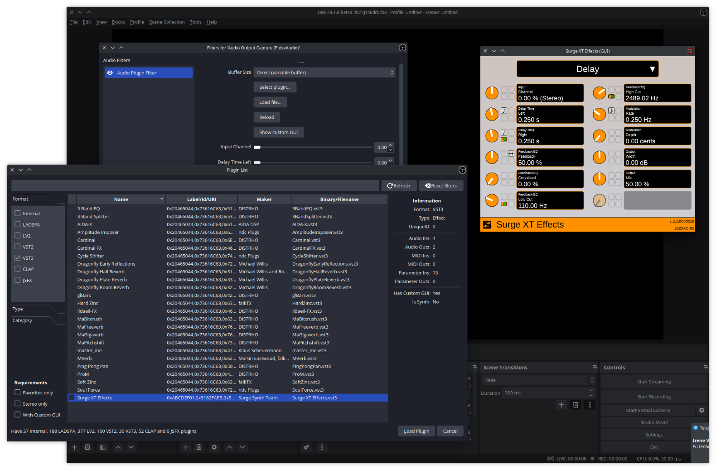Move scene up in Scenes toolbar
Screen dimensions: 716x470
[x=118, y=447]
